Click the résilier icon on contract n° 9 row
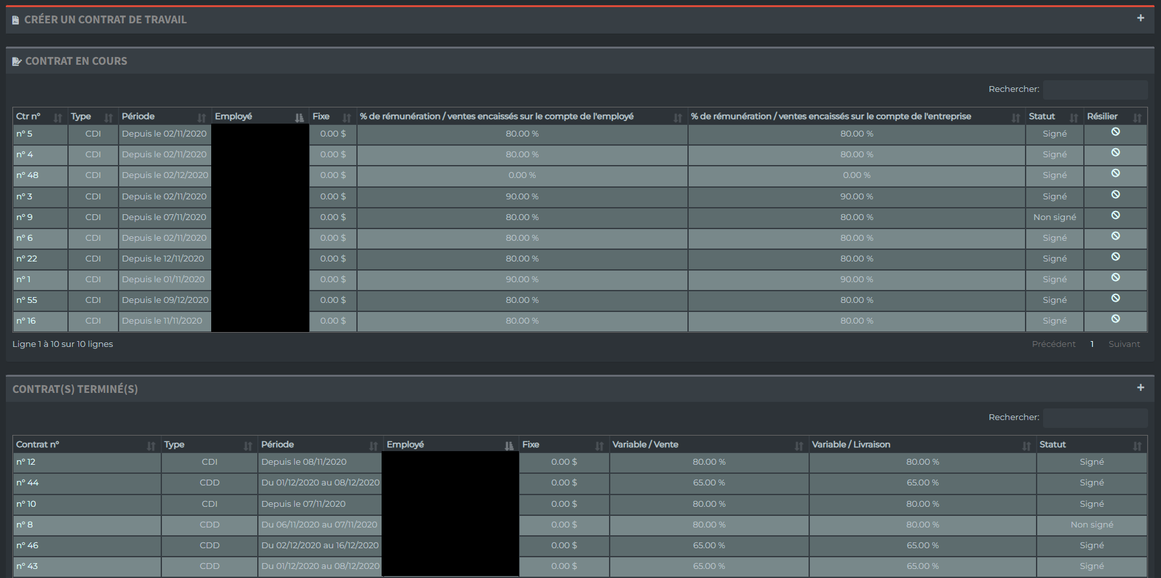This screenshot has height=578, width=1161. coord(1116,215)
